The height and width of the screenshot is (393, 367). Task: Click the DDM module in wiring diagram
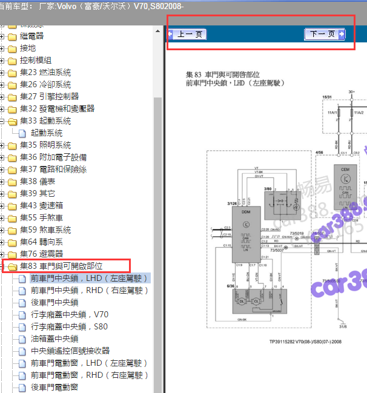pos(246,234)
